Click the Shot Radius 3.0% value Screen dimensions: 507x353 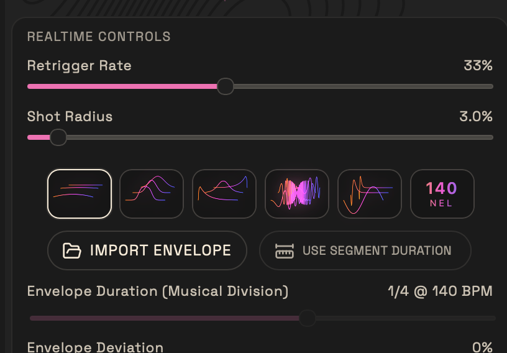pos(476,116)
